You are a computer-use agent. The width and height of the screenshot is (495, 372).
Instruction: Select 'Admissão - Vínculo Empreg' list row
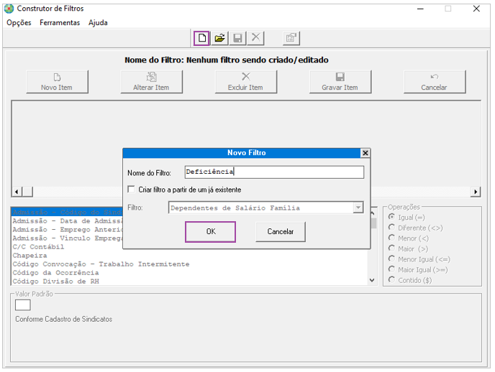(x=67, y=238)
